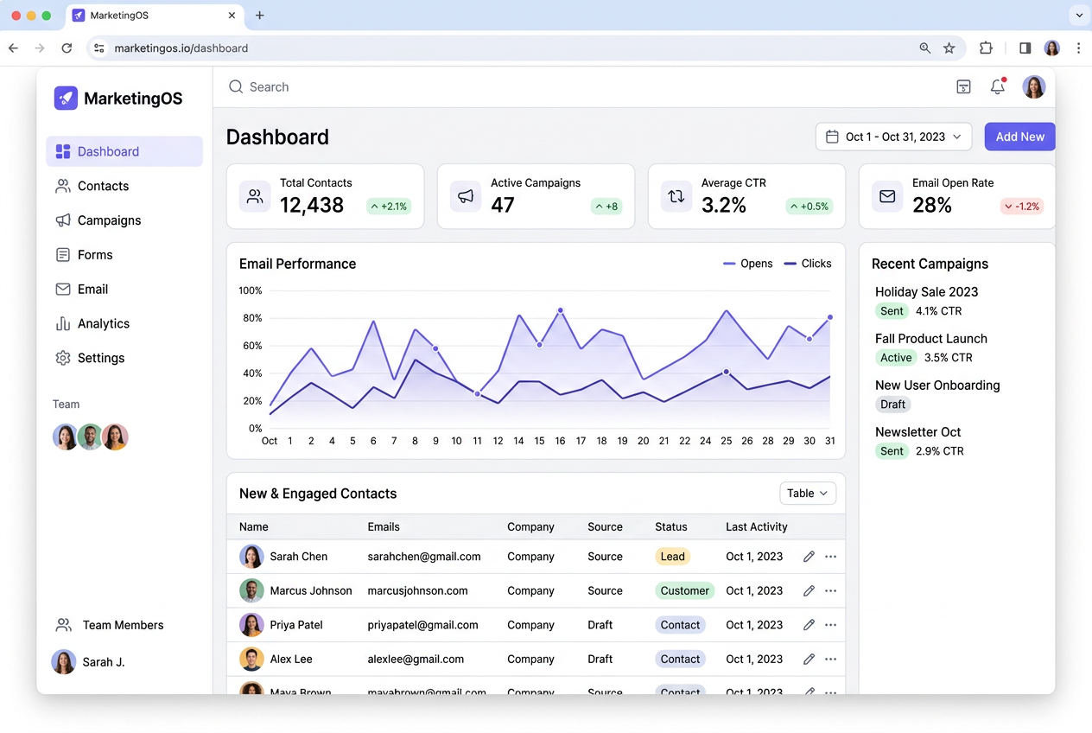1092x733 pixels.
Task: Open the calendar icon in top bar
Action: [x=963, y=86]
